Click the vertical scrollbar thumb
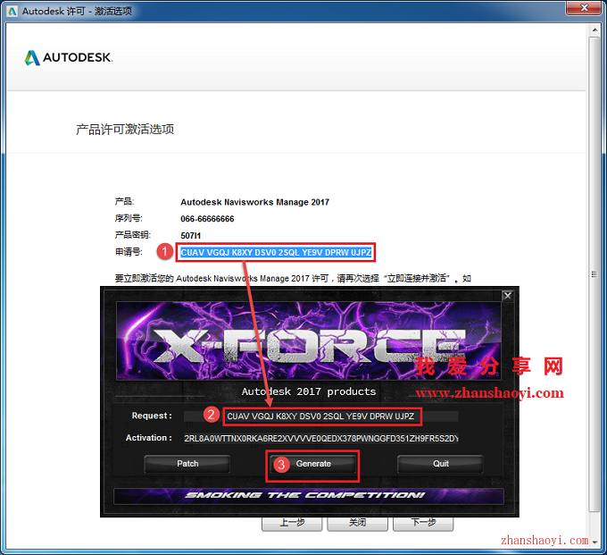607x555 pixels. click(595, 274)
